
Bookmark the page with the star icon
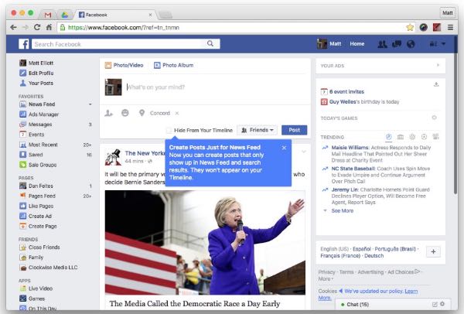click(x=410, y=28)
